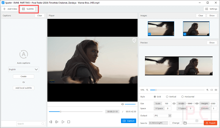Clear the Captions list

(40, 16)
